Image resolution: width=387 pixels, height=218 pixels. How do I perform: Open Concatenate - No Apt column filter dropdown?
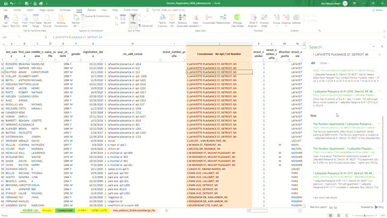[250, 60]
